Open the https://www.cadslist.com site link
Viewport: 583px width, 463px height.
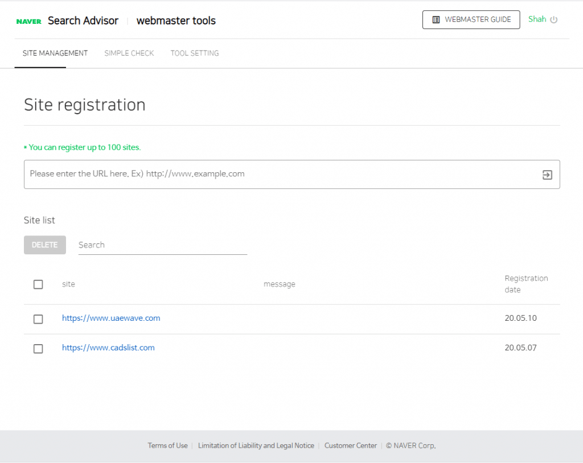(108, 348)
